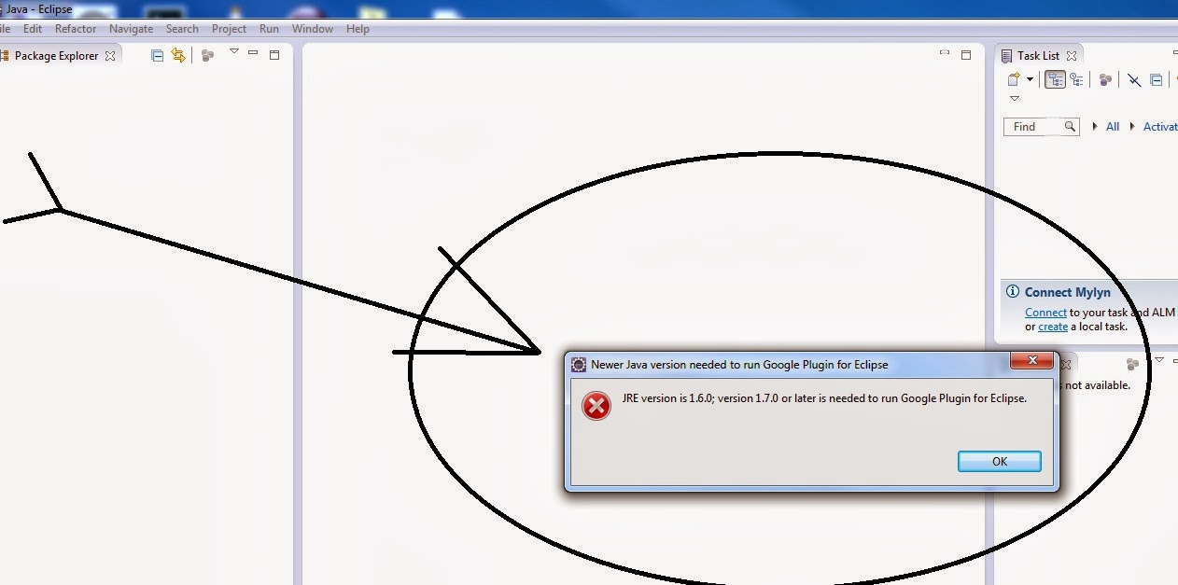Click the red error icon in dialog
The image size is (1178, 585).
596,406
